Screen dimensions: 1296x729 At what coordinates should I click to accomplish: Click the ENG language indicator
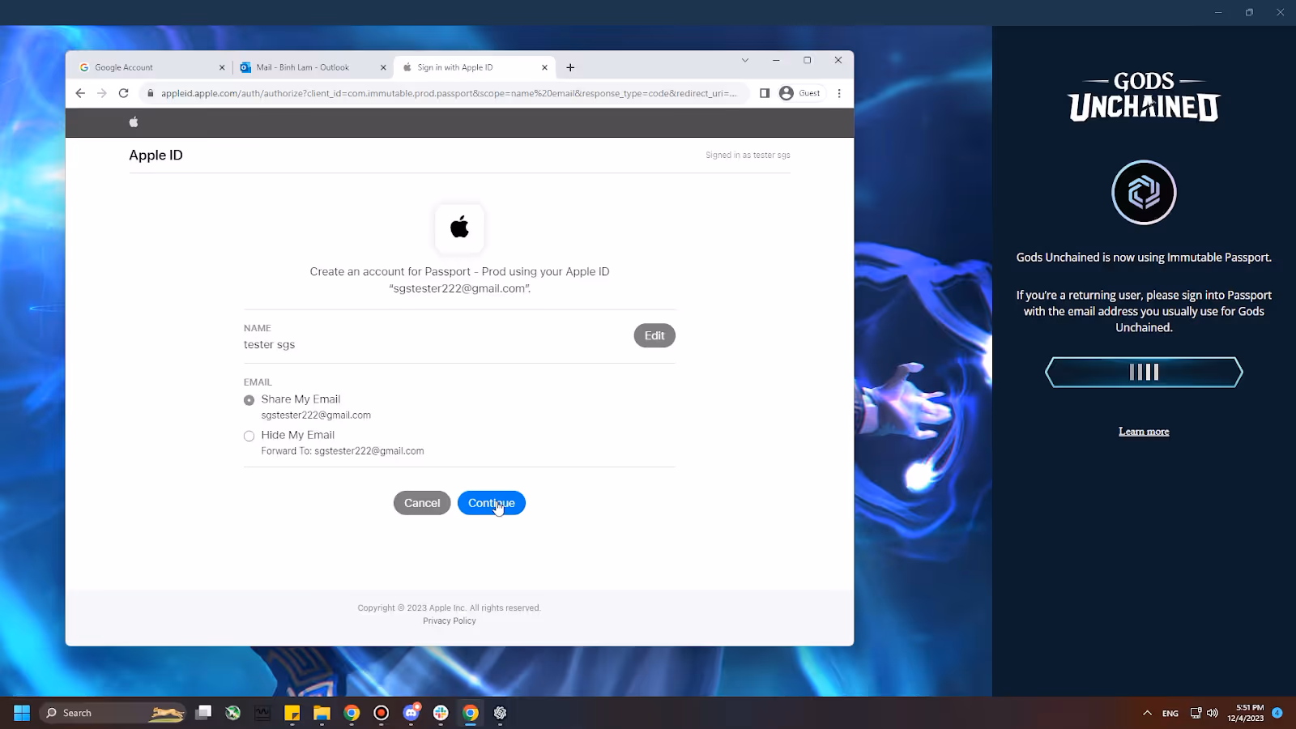tap(1170, 714)
